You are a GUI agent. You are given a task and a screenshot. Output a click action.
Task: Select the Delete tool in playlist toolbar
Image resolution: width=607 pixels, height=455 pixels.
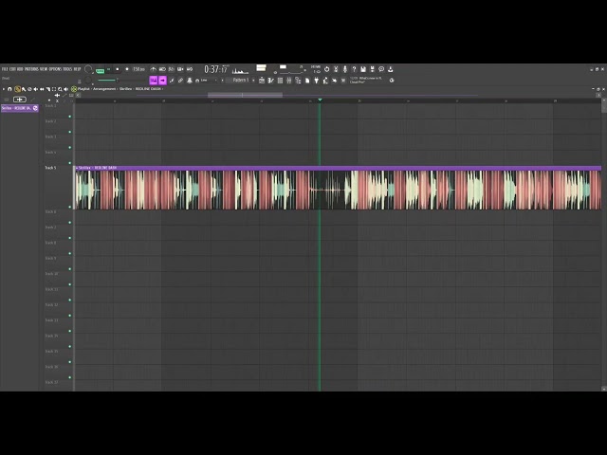point(29,89)
